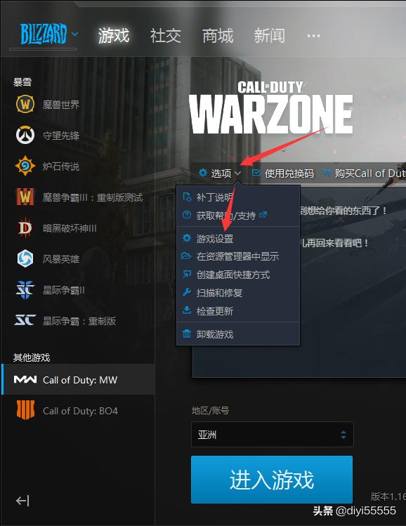Open World of Warcraft (魔兽世界) icon

[x=25, y=105]
